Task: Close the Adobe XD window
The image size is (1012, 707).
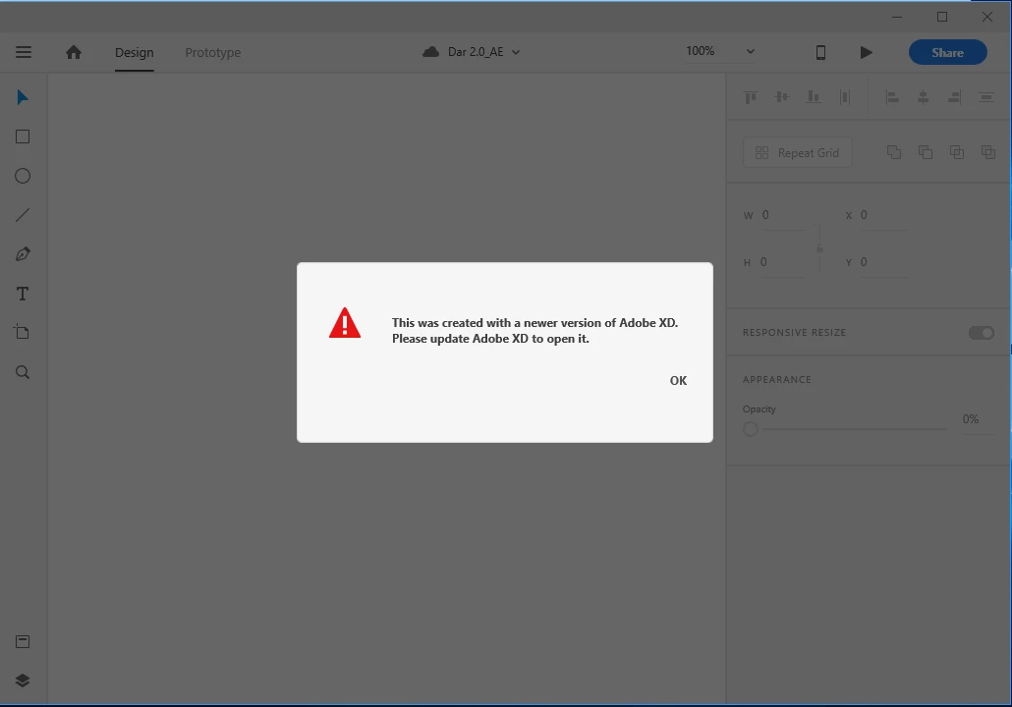Action: pyautogui.click(x=986, y=17)
